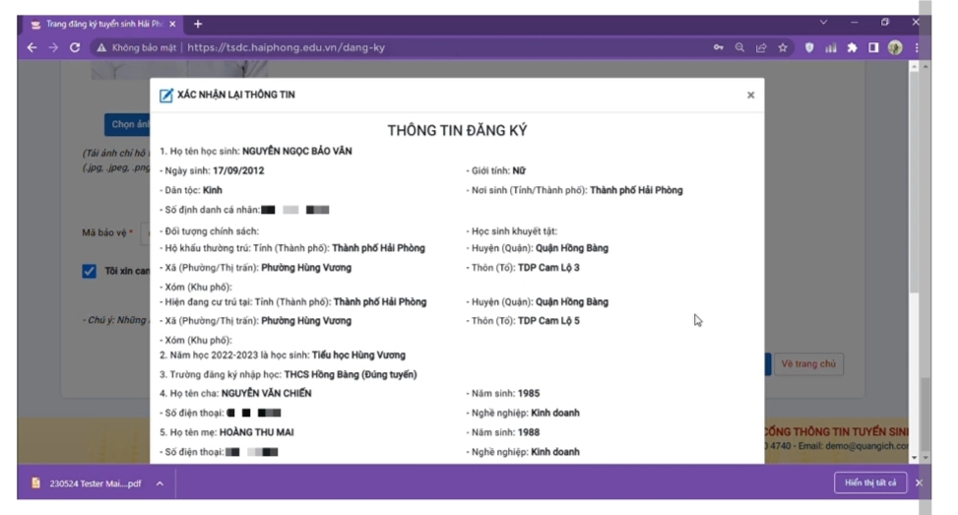Image resolution: width=958 pixels, height=515 pixels.
Task: Expand the downloaded PDF options chevron
Action: click(x=160, y=483)
